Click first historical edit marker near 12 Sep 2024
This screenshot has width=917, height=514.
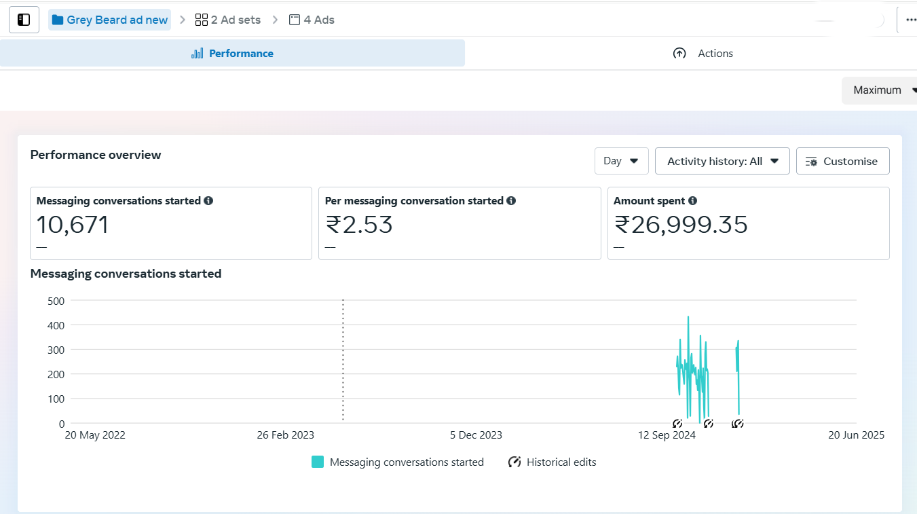tap(677, 424)
